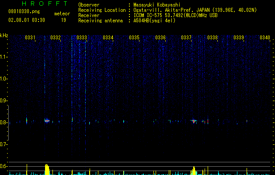Click the 0333 time marker
The width and height of the screenshot is (275, 175).
pos(82,37)
